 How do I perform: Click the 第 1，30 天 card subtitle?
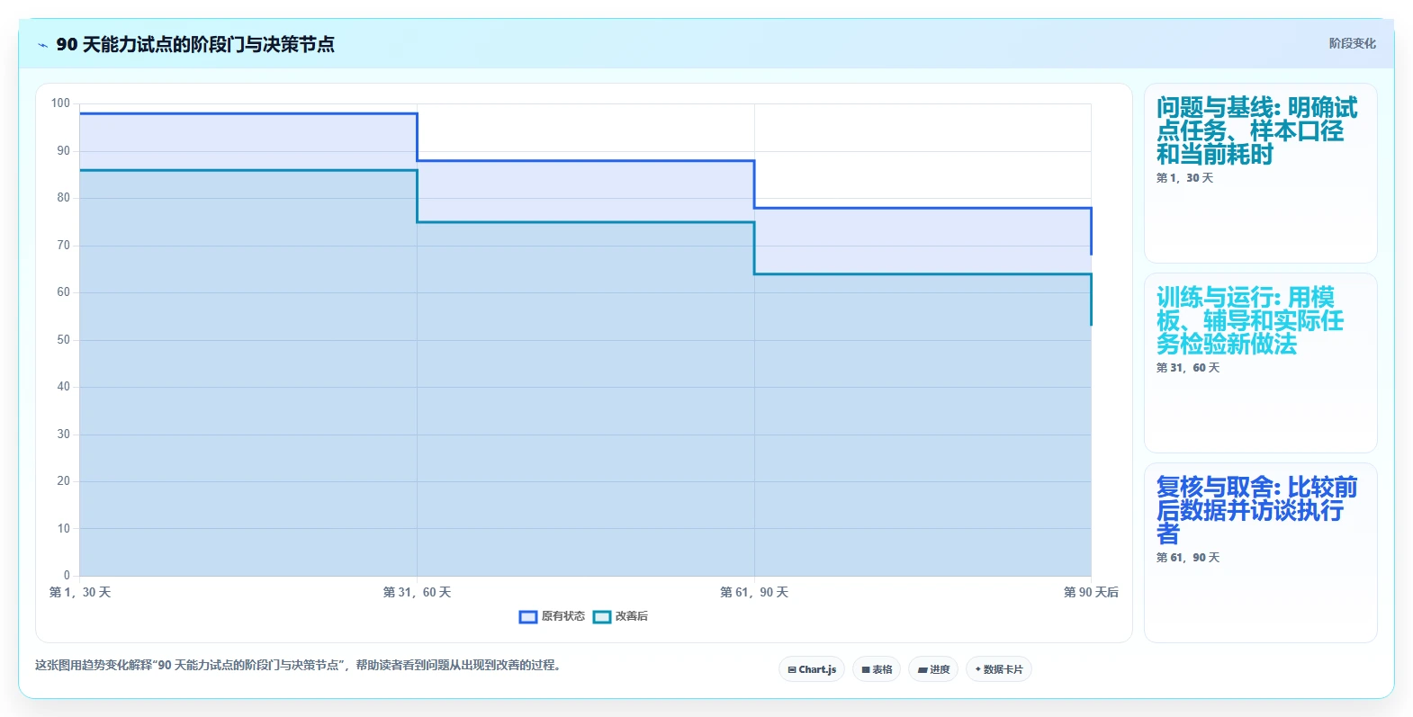[1184, 178]
